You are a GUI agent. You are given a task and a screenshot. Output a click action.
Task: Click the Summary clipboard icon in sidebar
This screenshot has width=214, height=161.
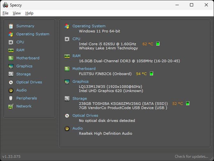tap(11, 26)
